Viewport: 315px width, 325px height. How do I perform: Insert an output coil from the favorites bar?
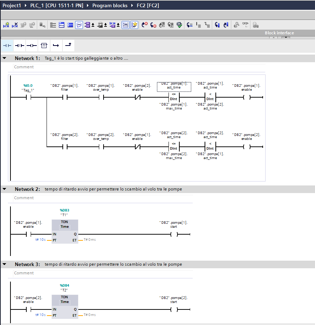(32, 46)
